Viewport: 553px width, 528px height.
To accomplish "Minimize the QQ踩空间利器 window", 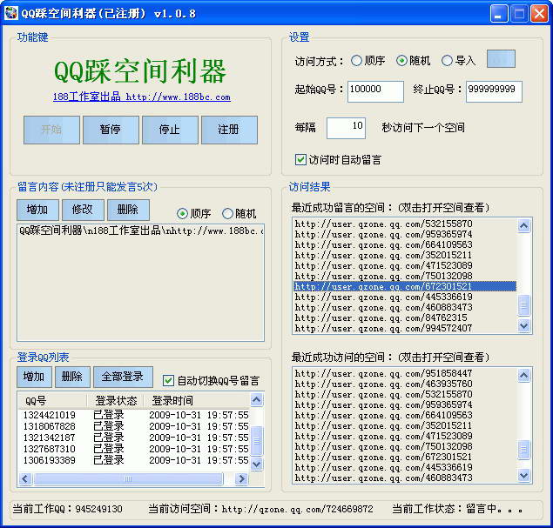I will point(499,13).
